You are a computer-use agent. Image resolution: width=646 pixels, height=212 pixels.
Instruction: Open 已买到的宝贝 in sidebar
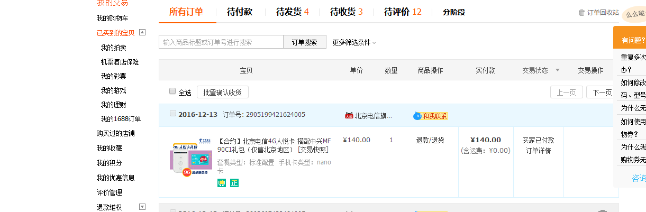[x=115, y=32]
